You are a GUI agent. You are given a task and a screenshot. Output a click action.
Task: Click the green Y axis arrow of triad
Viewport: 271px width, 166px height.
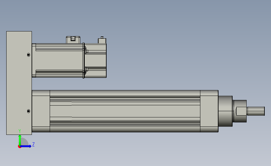coord(20,140)
